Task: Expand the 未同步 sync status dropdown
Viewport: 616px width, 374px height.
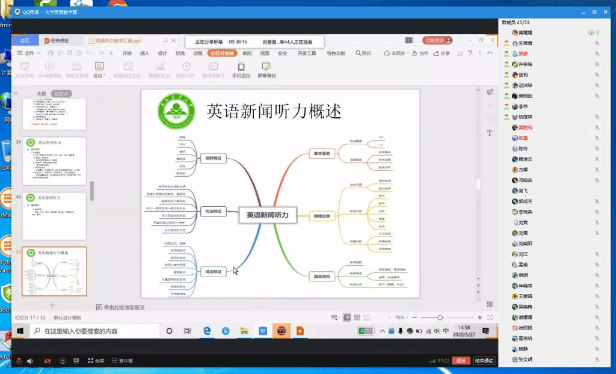Action: point(396,53)
